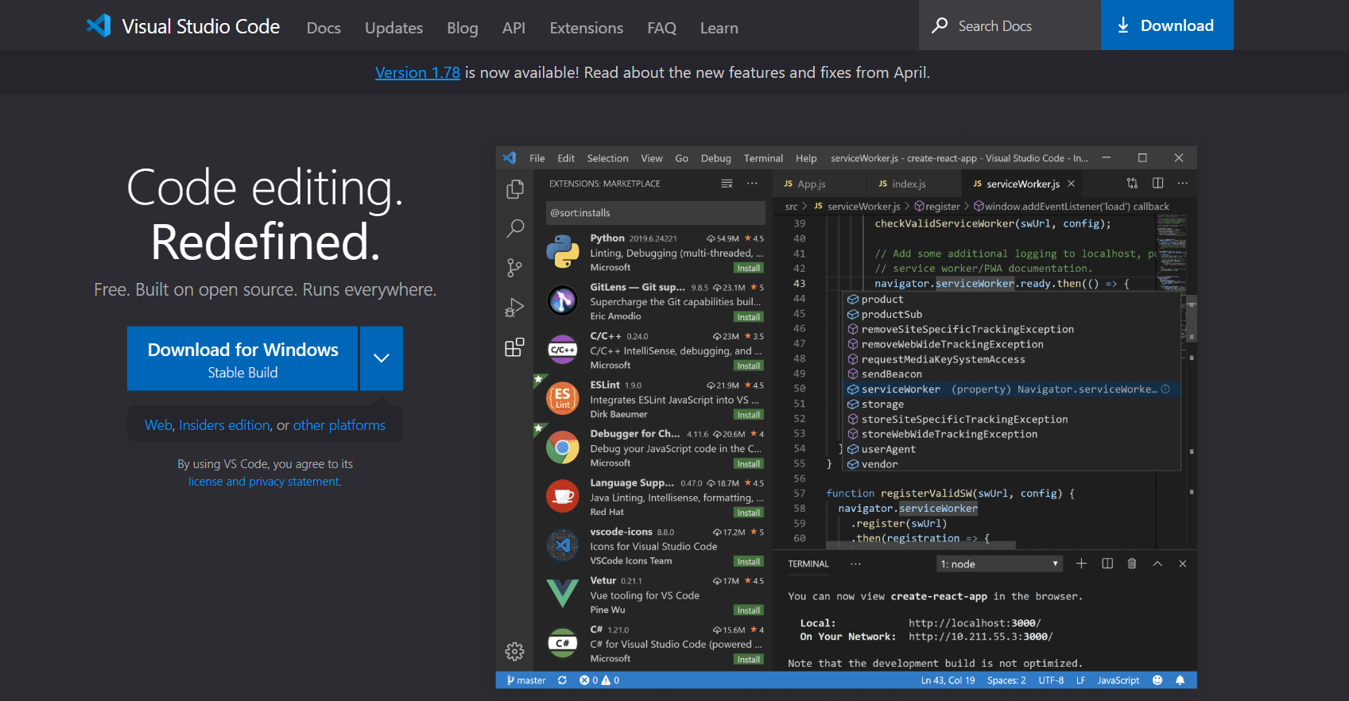Click the JavaScript language mode in status bar

[x=1118, y=680]
